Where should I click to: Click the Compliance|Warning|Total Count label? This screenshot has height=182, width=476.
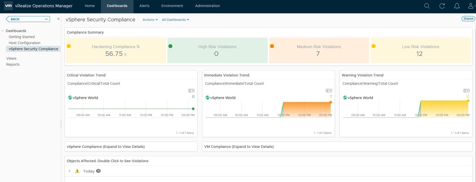click(370, 83)
